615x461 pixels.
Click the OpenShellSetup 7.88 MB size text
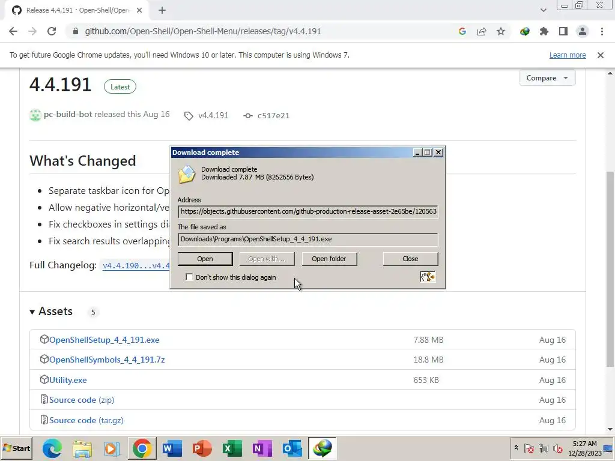(x=428, y=340)
